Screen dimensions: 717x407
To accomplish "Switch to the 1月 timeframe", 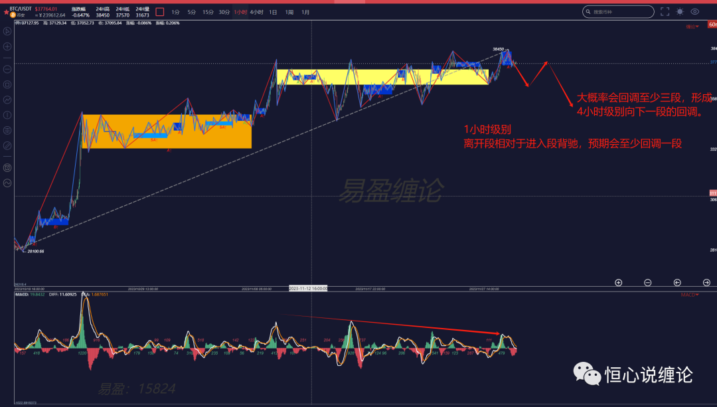I will coord(305,13).
